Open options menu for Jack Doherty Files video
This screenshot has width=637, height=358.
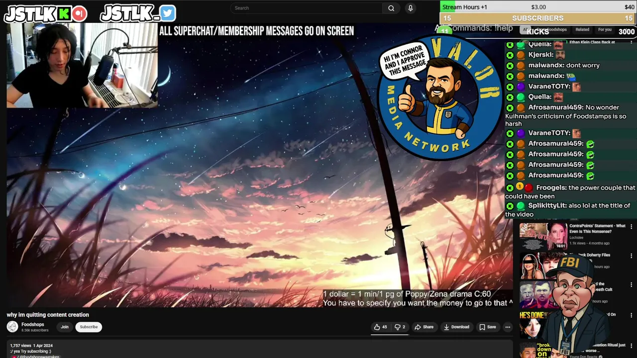632,256
